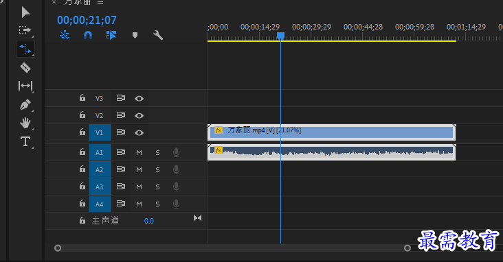Toggle A2 track targeting

point(100,169)
